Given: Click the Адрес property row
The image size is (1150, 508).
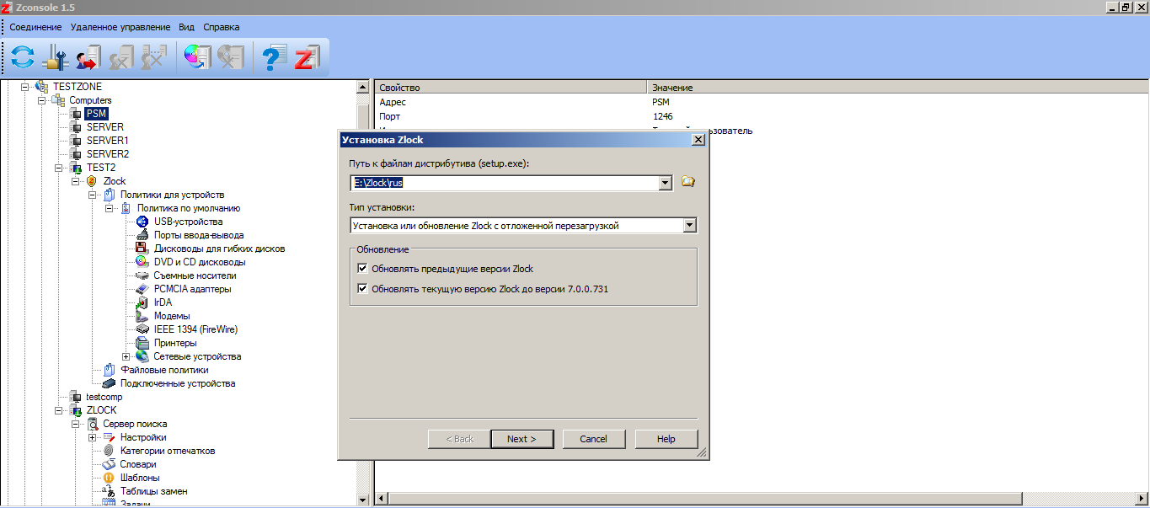Looking at the screenshot, I should 762,102.
